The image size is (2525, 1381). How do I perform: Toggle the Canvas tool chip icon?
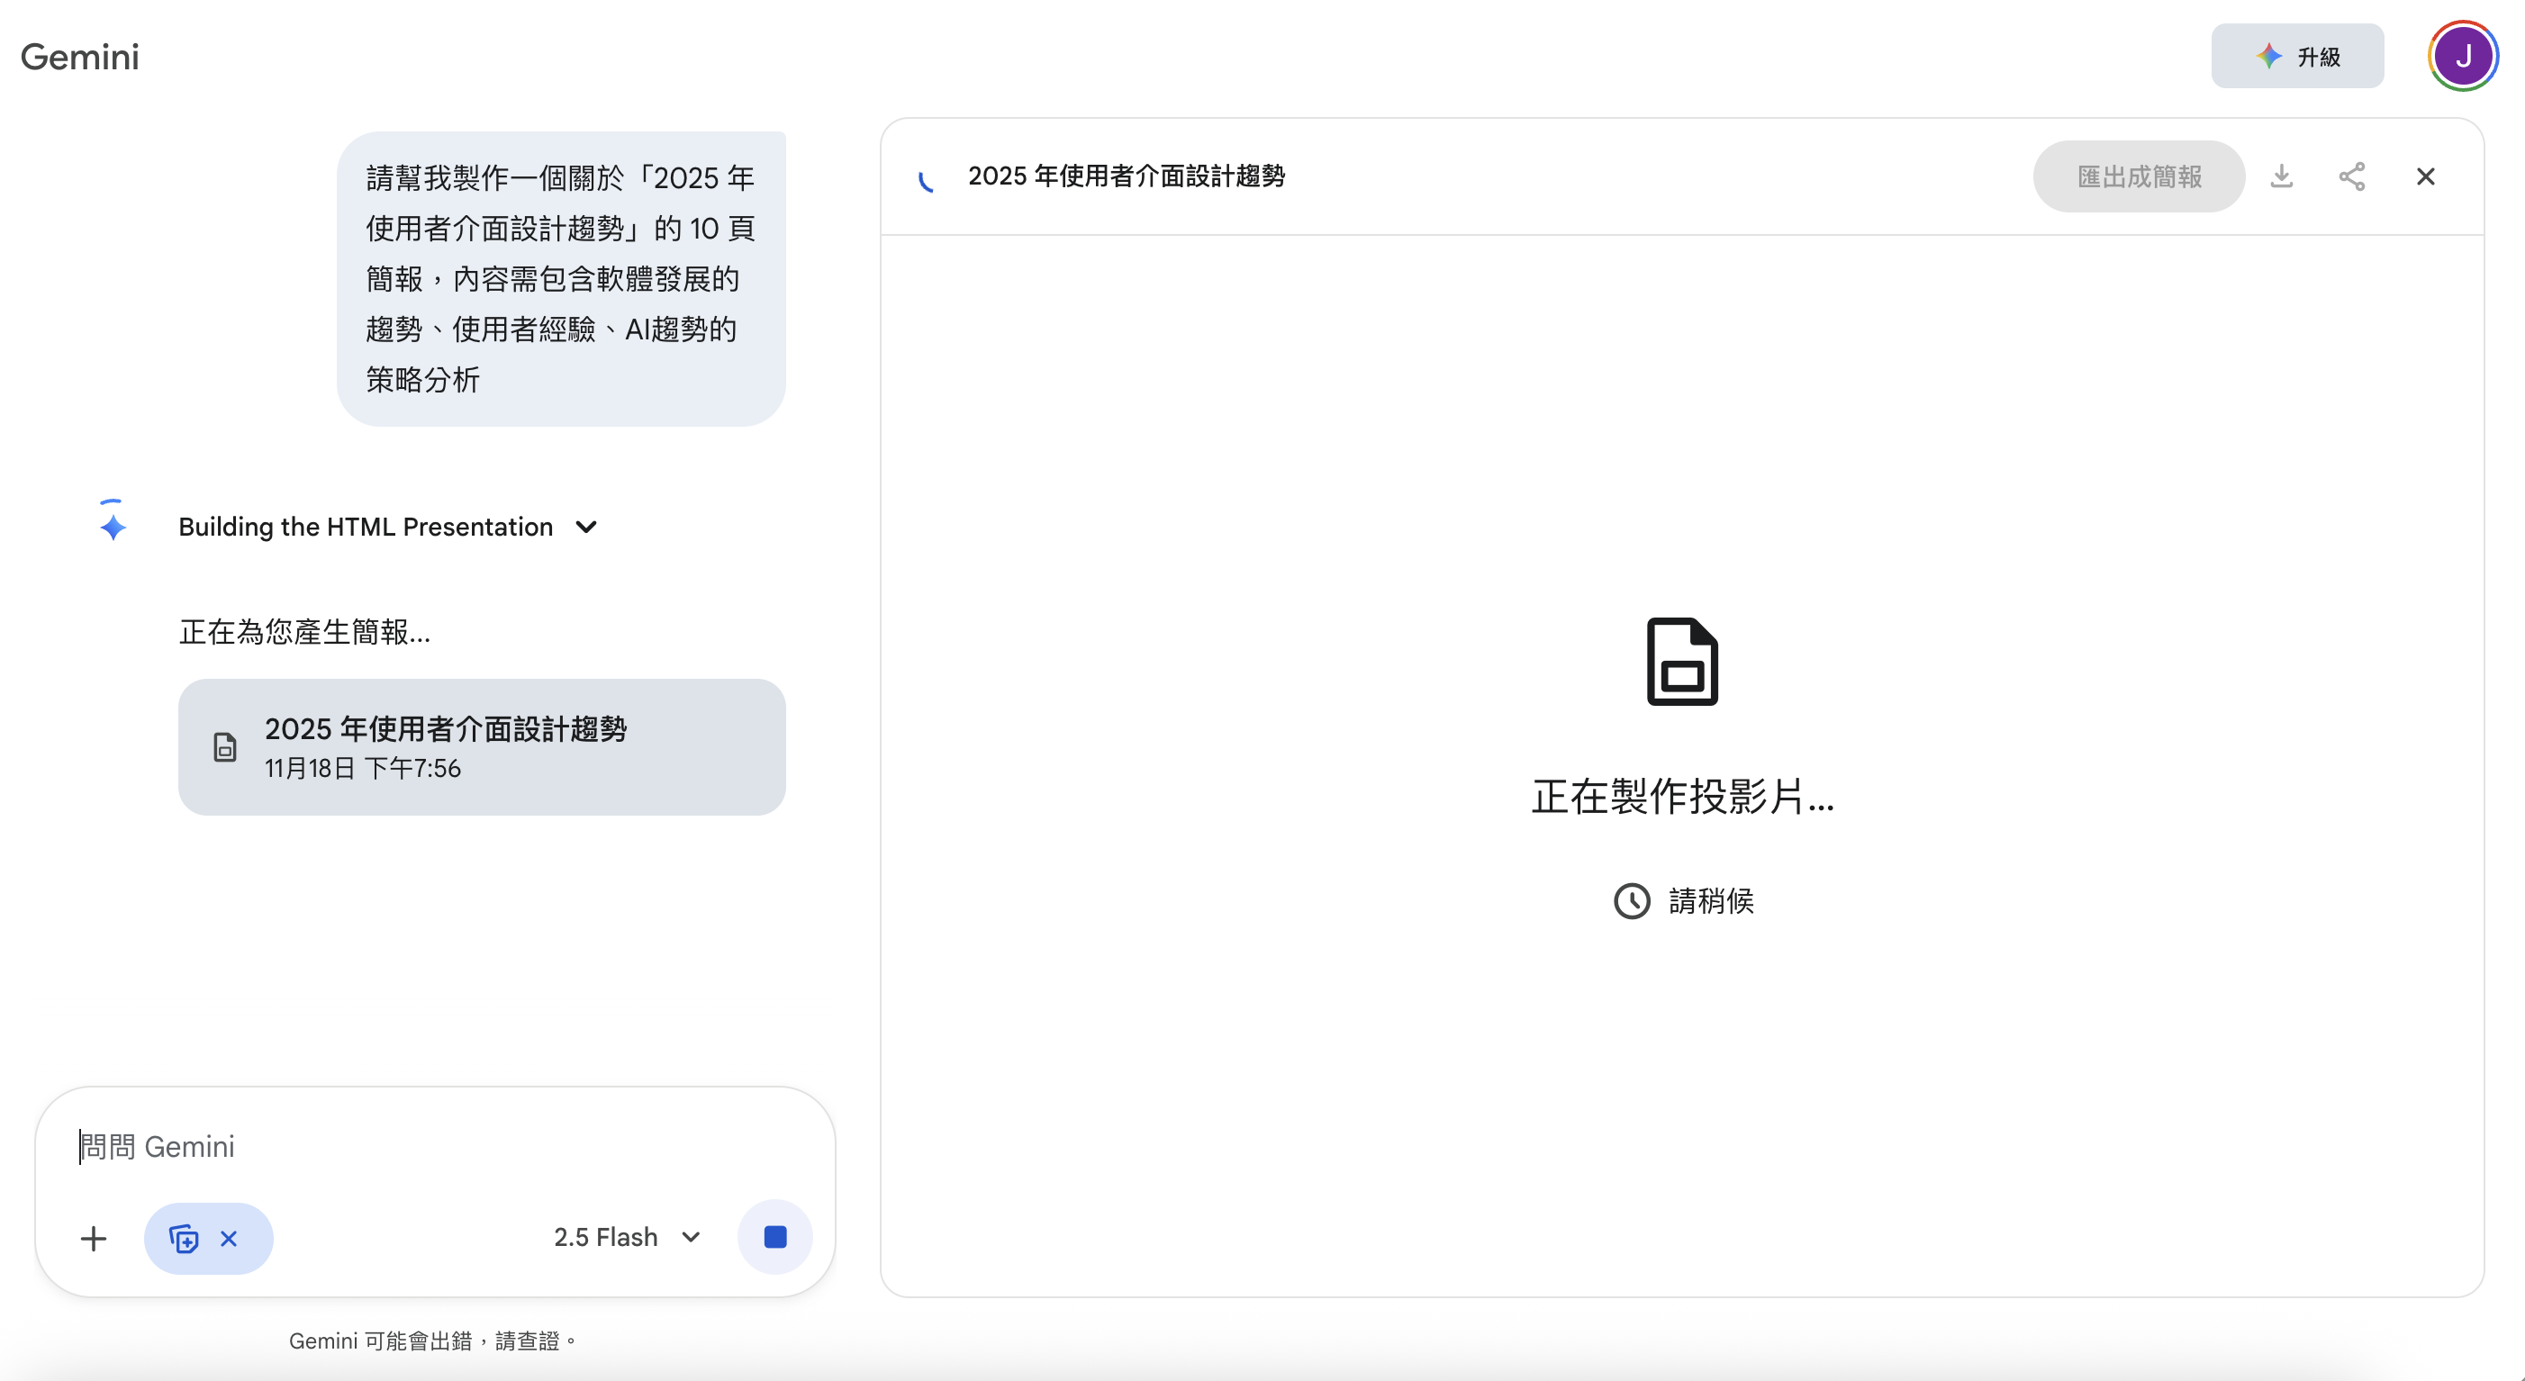point(184,1238)
